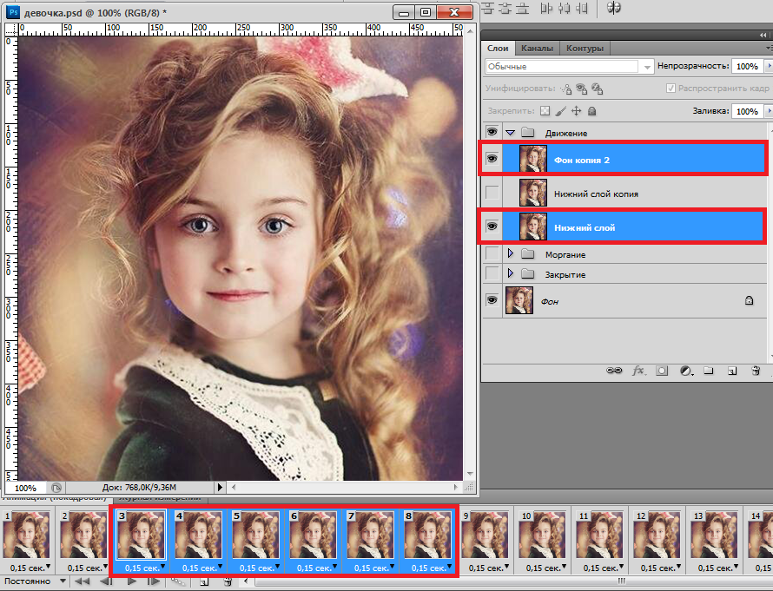Create a new layer group
The width and height of the screenshot is (773, 591).
(x=709, y=371)
